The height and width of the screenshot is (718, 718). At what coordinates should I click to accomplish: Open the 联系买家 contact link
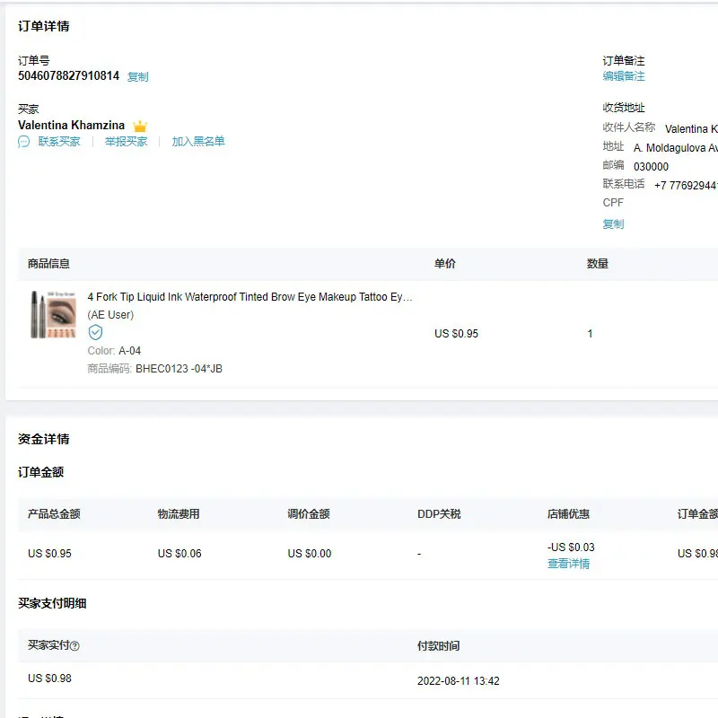coord(59,142)
